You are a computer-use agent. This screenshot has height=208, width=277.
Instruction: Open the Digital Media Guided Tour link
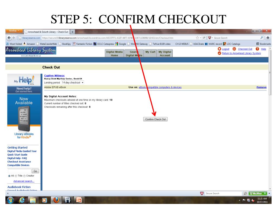22,151
